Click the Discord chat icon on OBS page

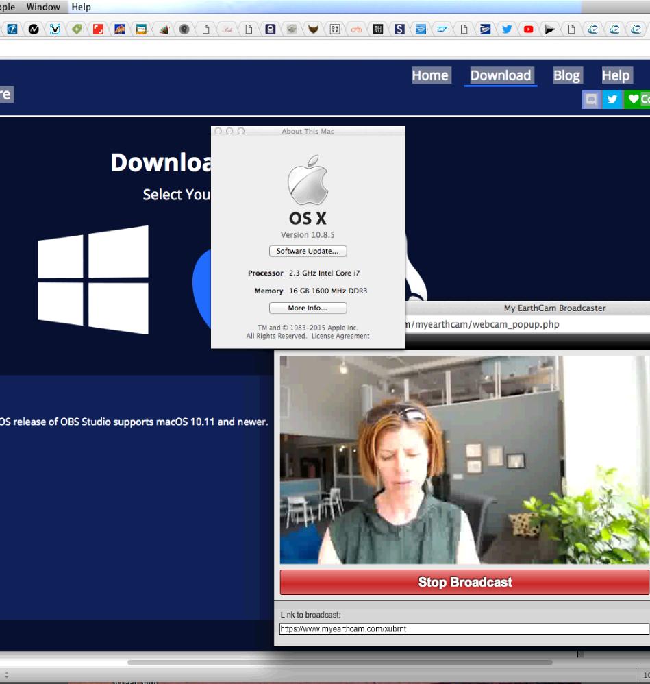[x=591, y=99]
